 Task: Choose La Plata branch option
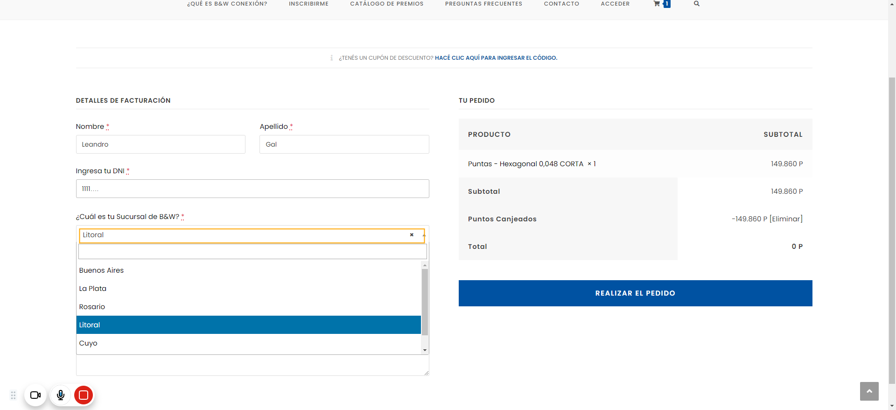click(x=93, y=289)
